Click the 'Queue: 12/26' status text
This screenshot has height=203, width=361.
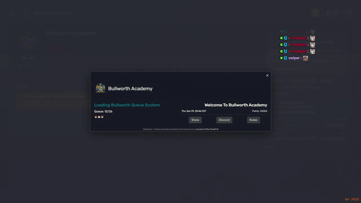(103, 111)
